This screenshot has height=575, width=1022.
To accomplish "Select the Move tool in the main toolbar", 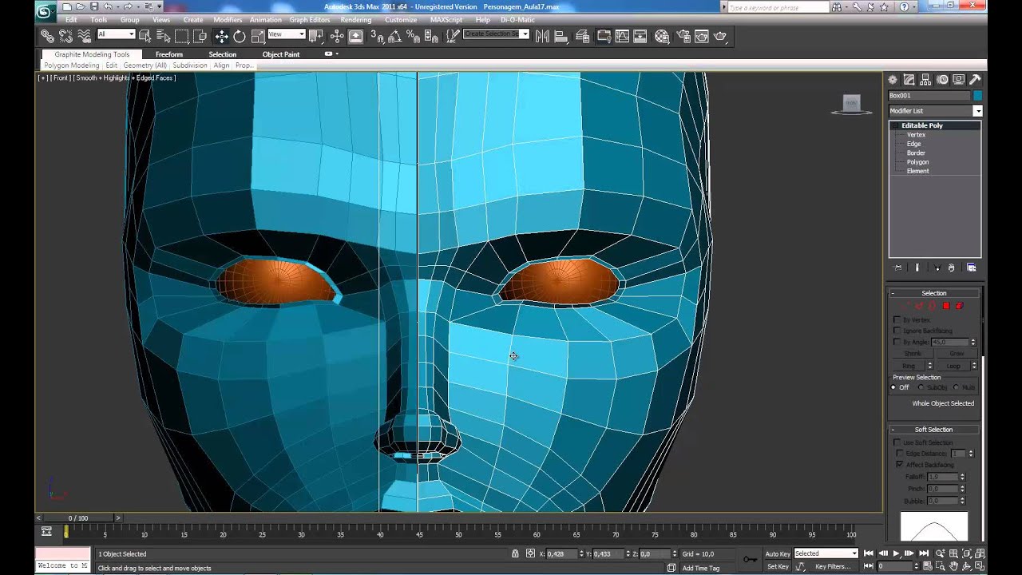I will (221, 36).
